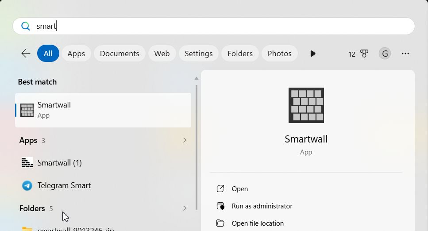Click the Open file location folder icon
Image resolution: width=428 pixels, height=231 pixels.
click(x=220, y=223)
